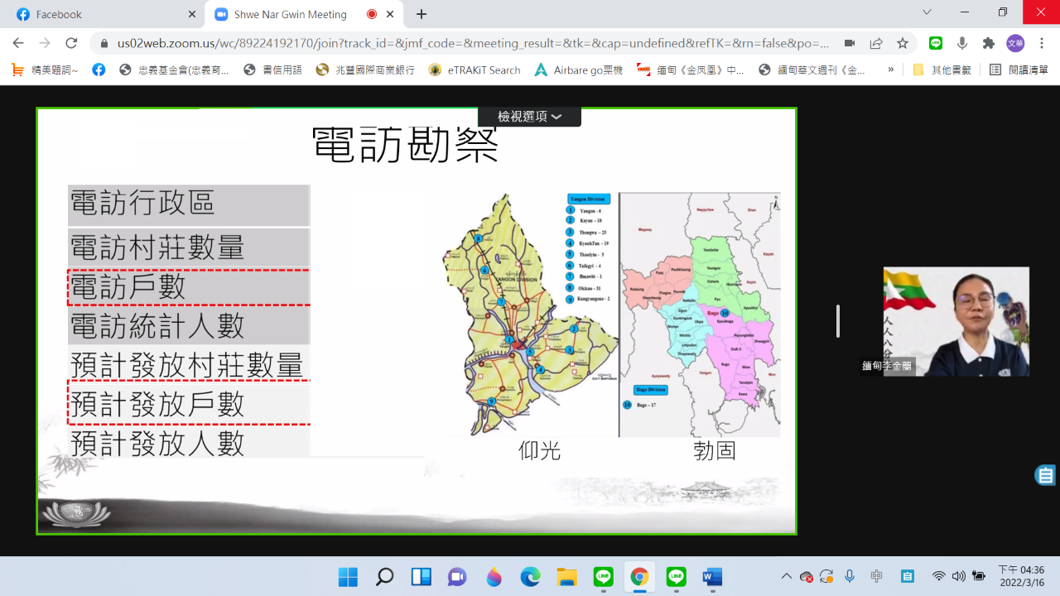Open the Chrome tab search dropdown arrow
Viewport: 1060px width, 596px height.
(x=927, y=12)
